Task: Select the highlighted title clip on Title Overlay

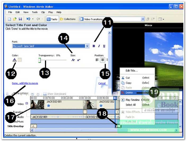Action: [118, 126]
